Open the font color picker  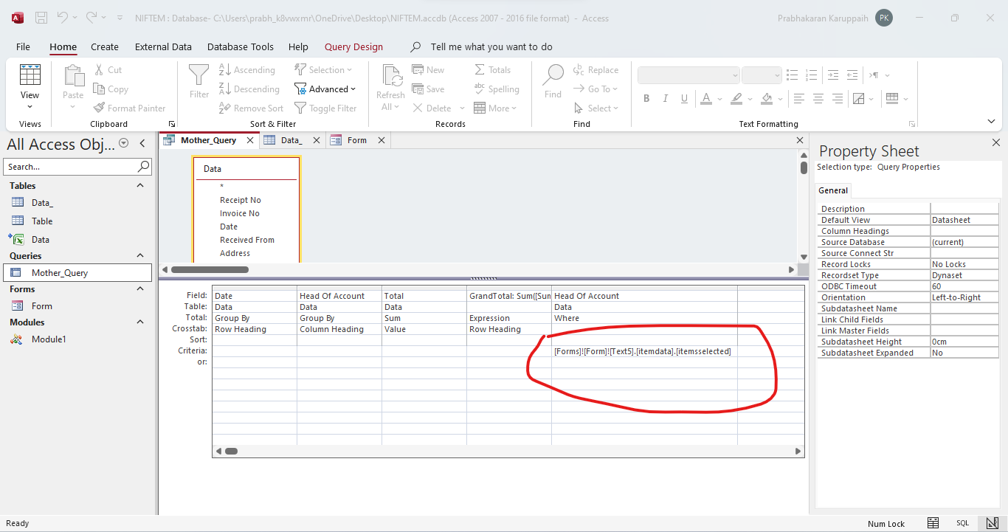[x=705, y=97]
